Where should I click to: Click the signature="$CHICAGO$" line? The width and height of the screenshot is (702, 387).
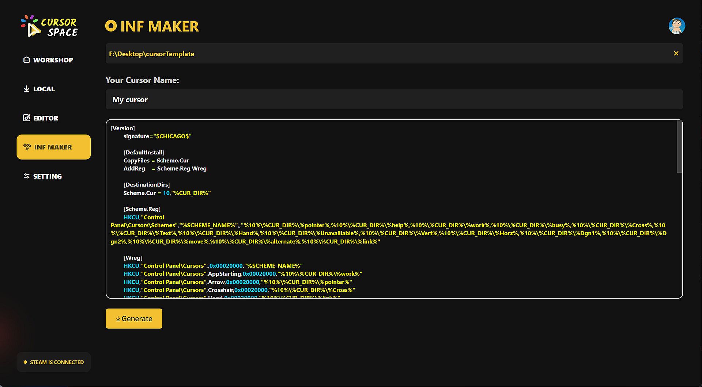tap(157, 136)
